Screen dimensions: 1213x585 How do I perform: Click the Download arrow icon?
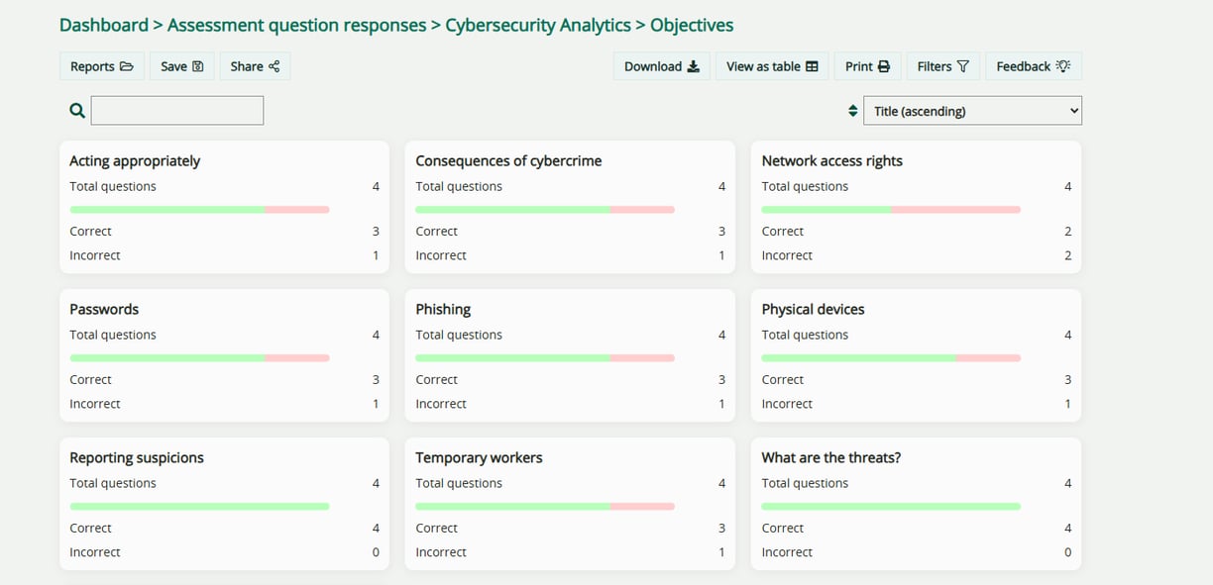coord(694,66)
